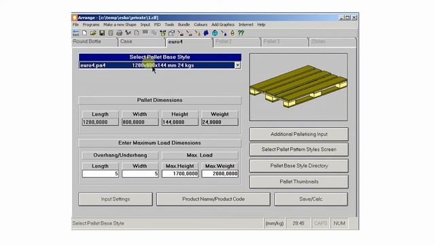Click the small document icon after tree icon

click(137, 33)
